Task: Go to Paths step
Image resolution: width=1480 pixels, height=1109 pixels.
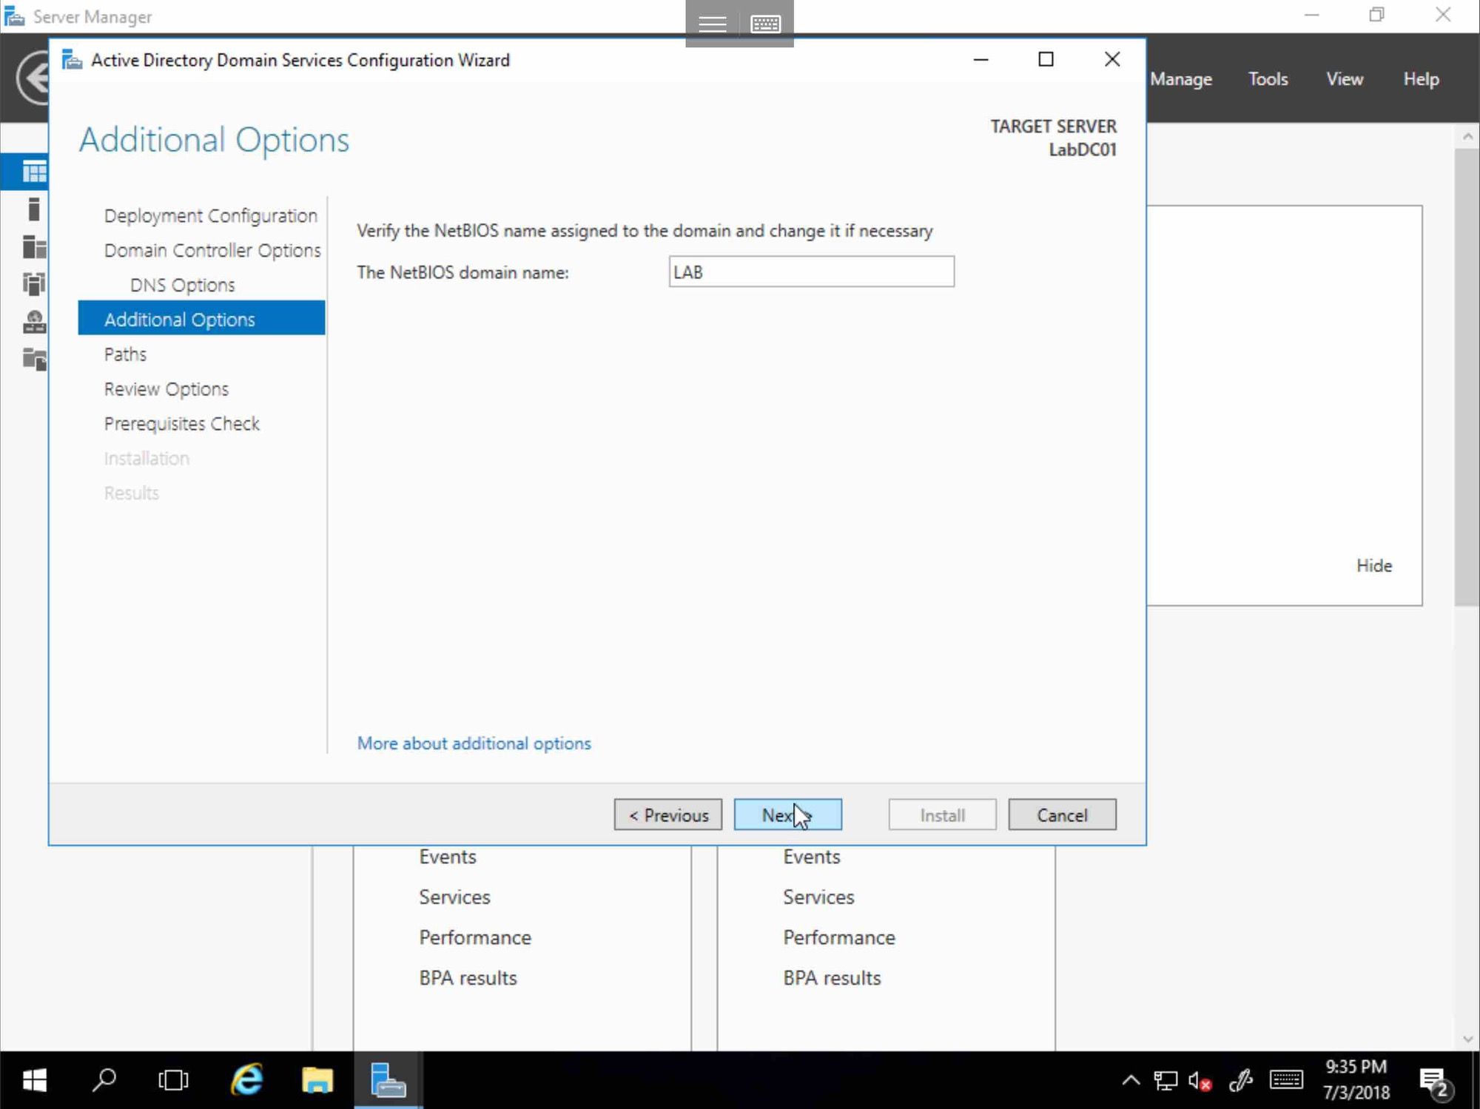Action: [125, 354]
